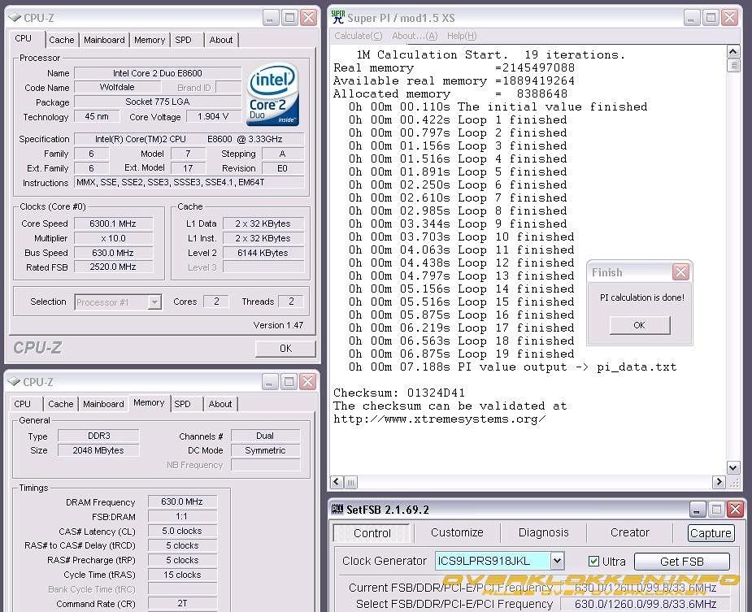This screenshot has width=752, height=612.
Task: Click the memory Type value DDR3
Action: [x=99, y=436]
